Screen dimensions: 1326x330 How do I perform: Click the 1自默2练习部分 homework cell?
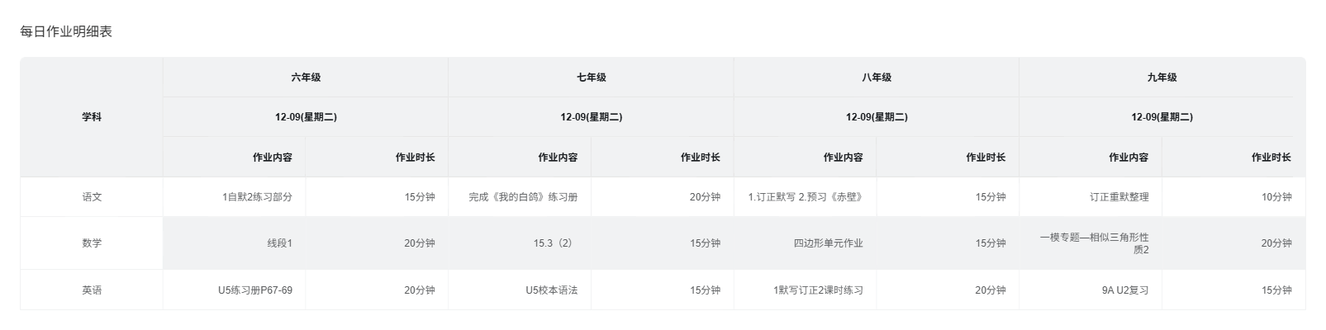(x=257, y=197)
